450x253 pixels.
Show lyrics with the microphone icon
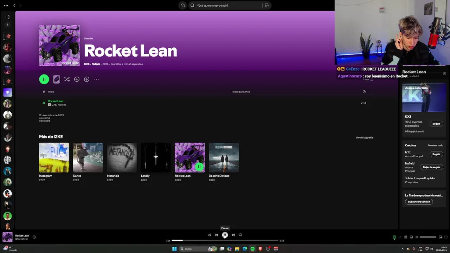pos(400,237)
